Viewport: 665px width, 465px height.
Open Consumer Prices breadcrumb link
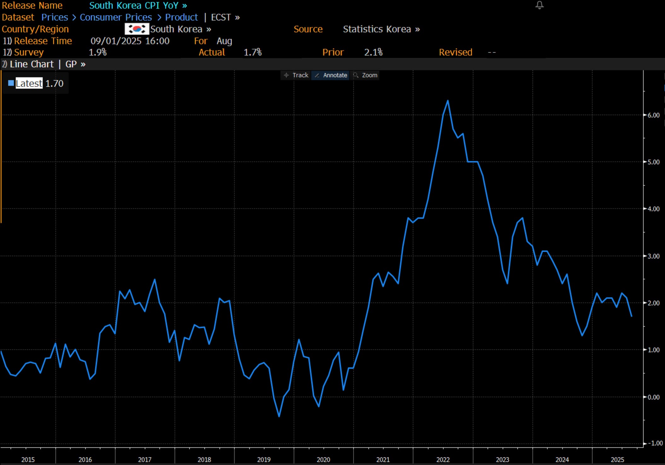click(x=116, y=17)
